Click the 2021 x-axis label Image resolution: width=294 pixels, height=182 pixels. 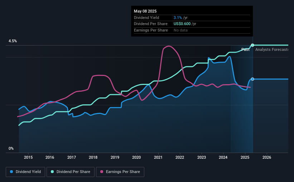pos(158,157)
